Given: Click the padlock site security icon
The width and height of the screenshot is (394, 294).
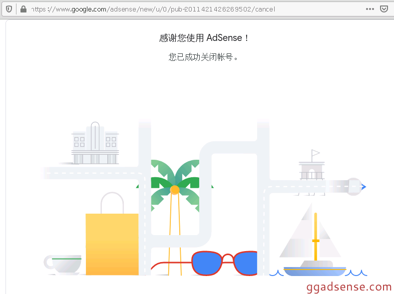Looking at the screenshot, I should click(x=23, y=9).
